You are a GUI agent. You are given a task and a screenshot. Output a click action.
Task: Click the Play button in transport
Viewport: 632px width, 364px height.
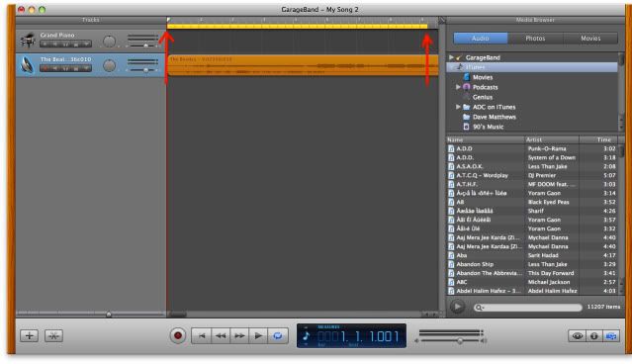(x=258, y=335)
